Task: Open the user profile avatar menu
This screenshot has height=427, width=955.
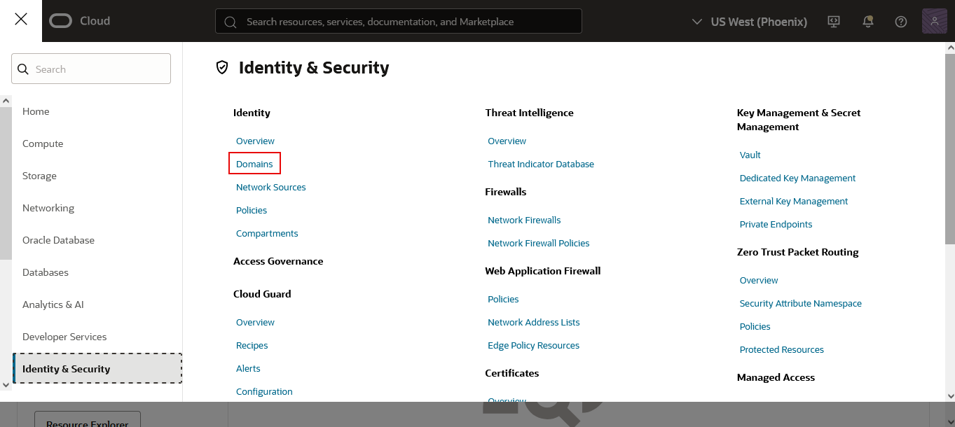Action: point(934,22)
